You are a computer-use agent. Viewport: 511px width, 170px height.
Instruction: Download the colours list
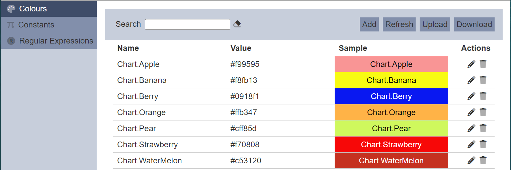point(474,24)
